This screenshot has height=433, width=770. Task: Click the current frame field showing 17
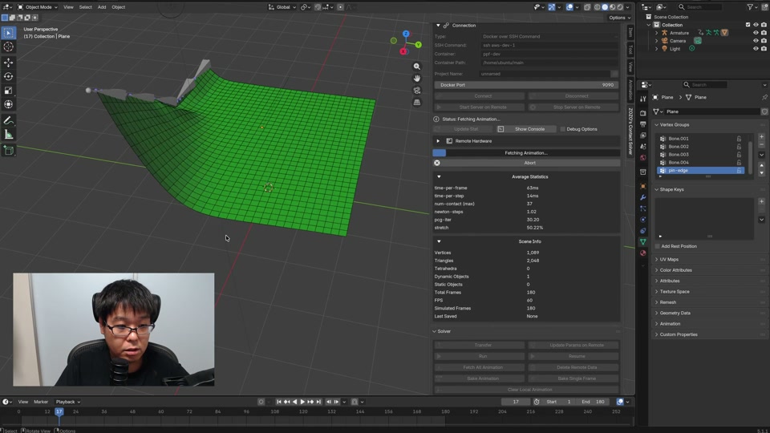point(516,402)
